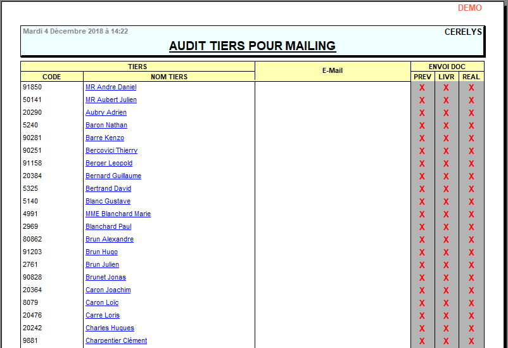The width and height of the screenshot is (508, 348).
Task: Click the Brunet Jonas link
Action: (106, 278)
